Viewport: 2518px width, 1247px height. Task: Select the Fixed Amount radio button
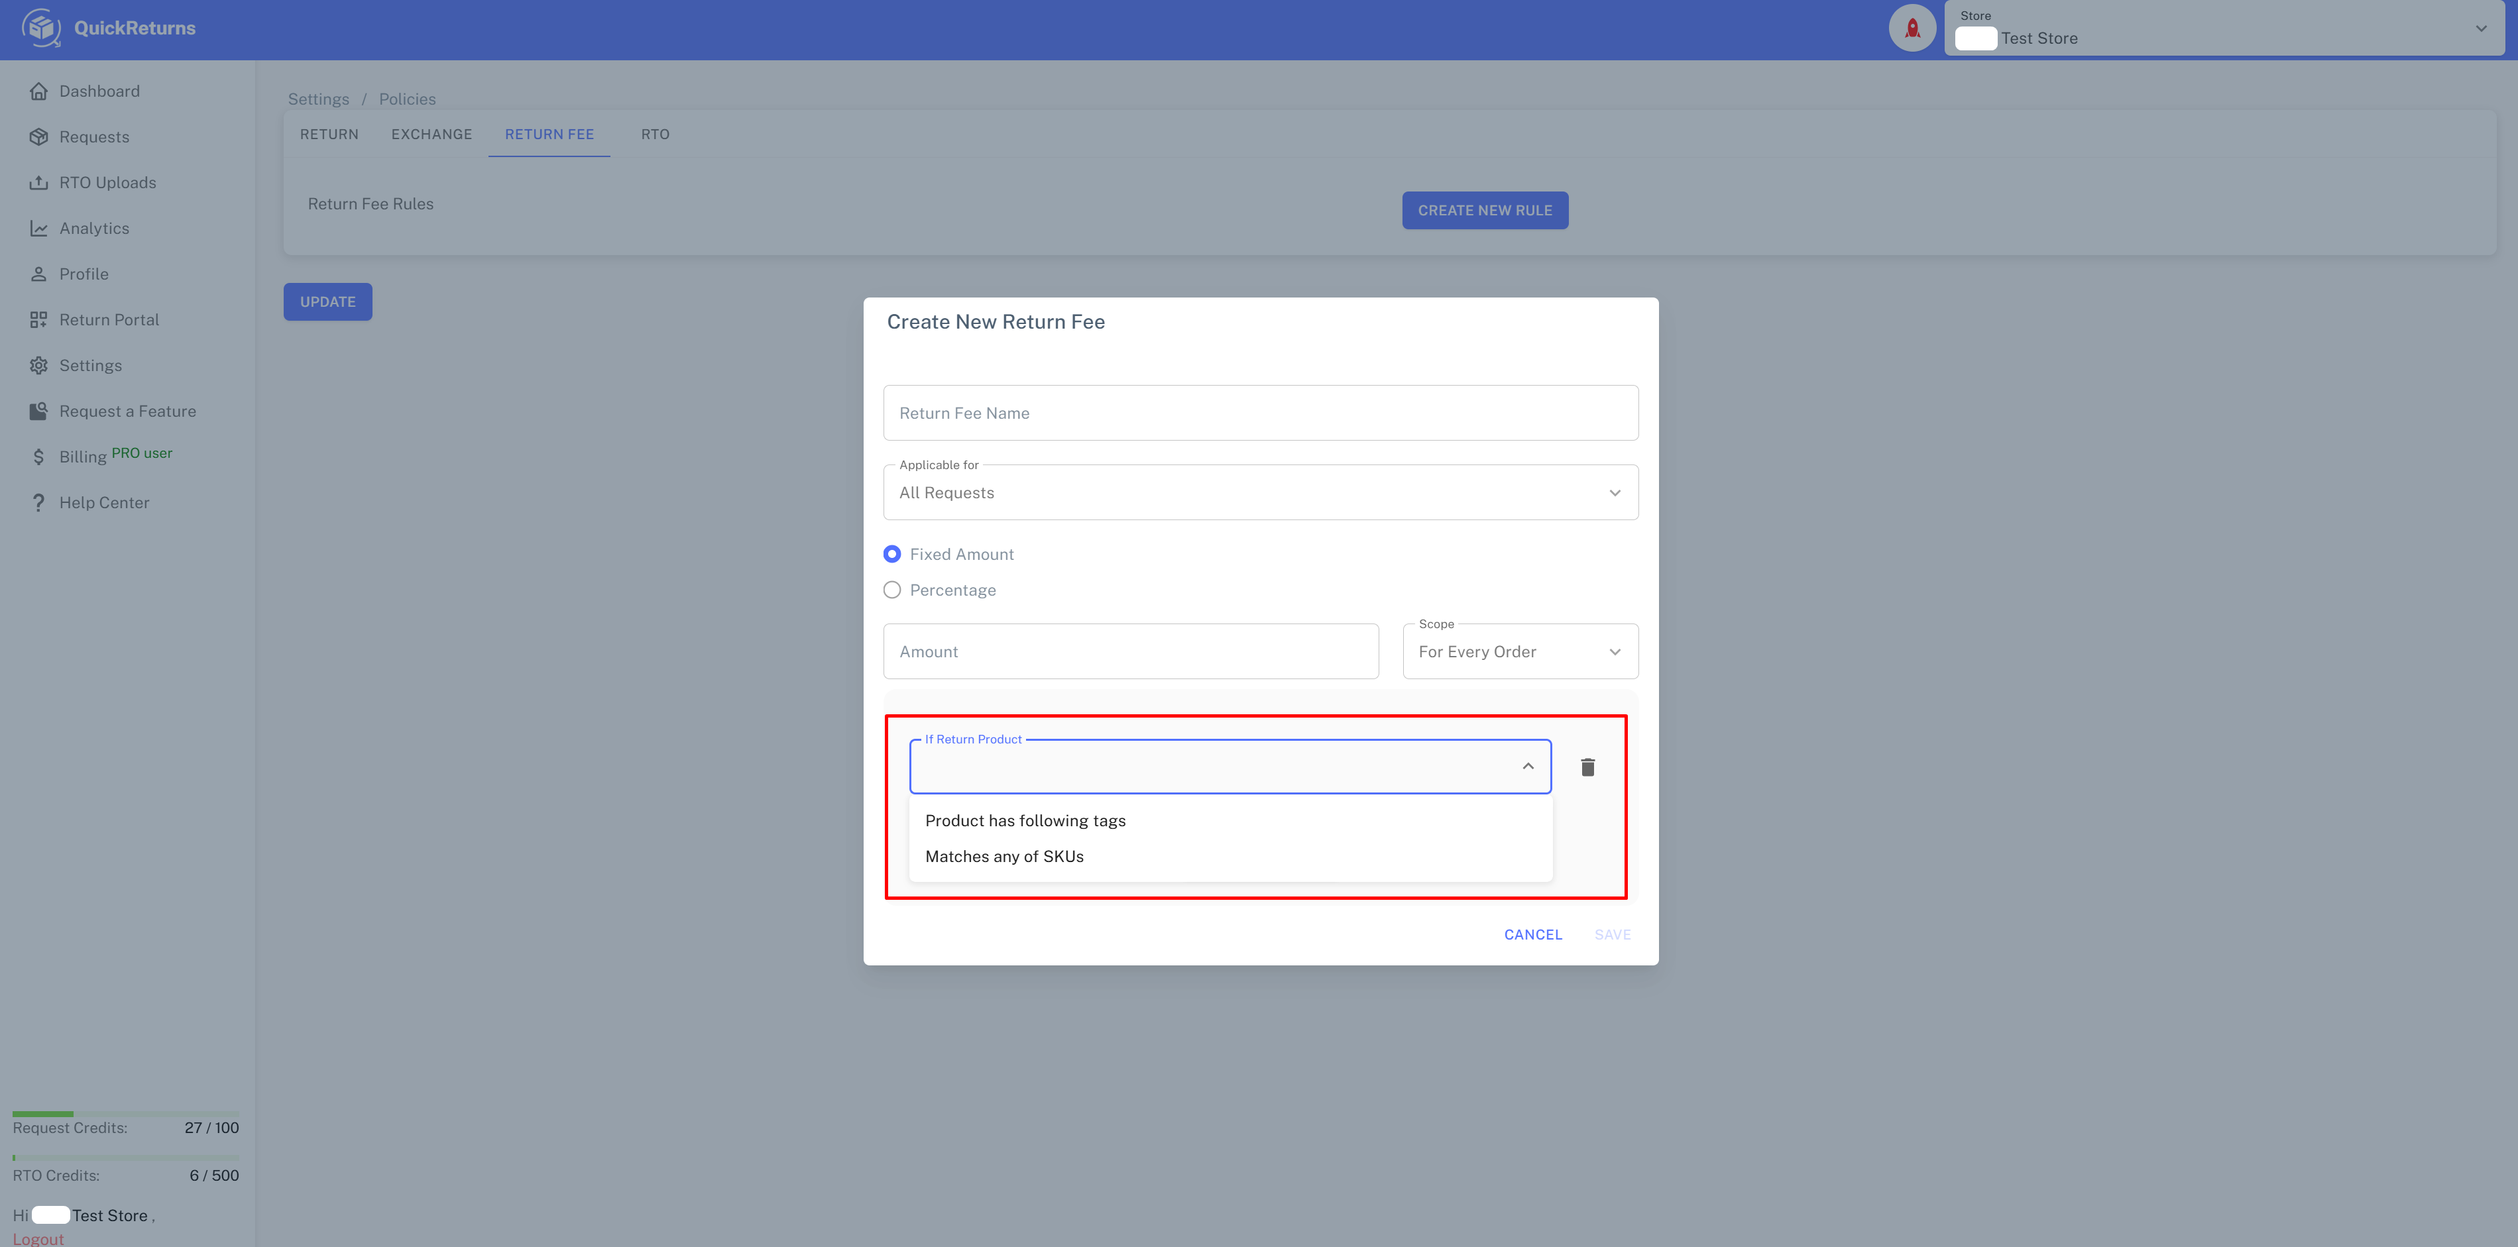pos(891,554)
